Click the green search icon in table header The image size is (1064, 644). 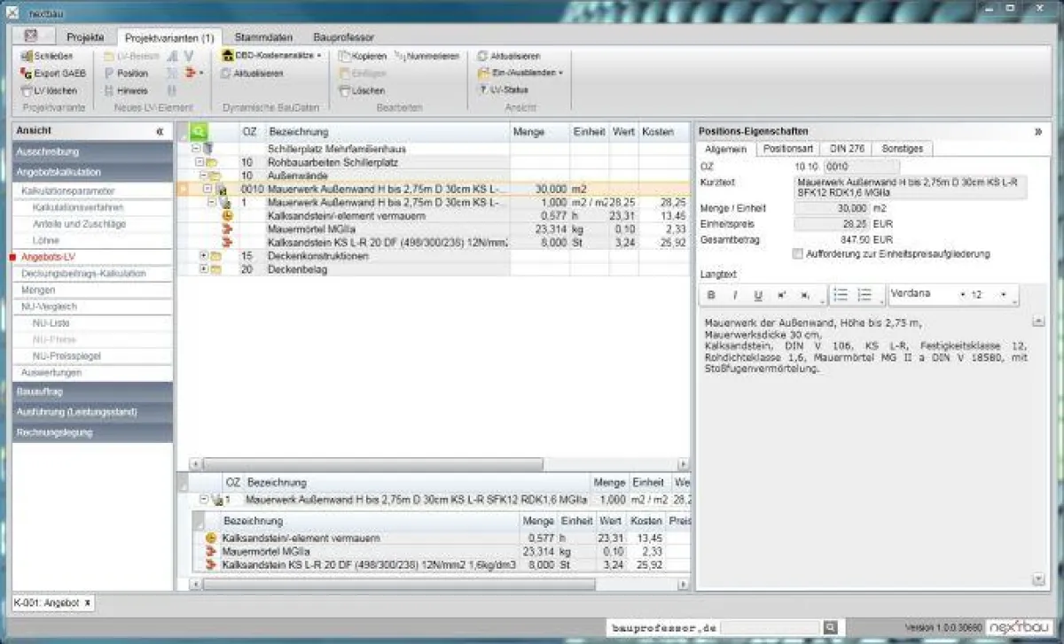coord(199,131)
